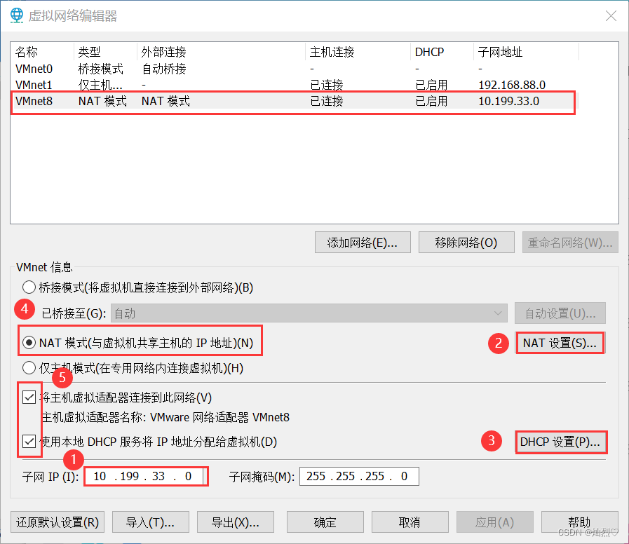The image size is (629, 544).
Task: Click the 子网地址 column header
Action: [x=527, y=52]
